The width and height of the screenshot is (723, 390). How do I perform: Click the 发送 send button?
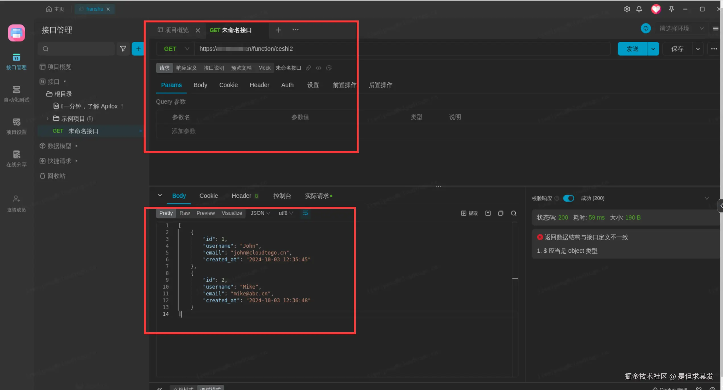(x=632, y=49)
